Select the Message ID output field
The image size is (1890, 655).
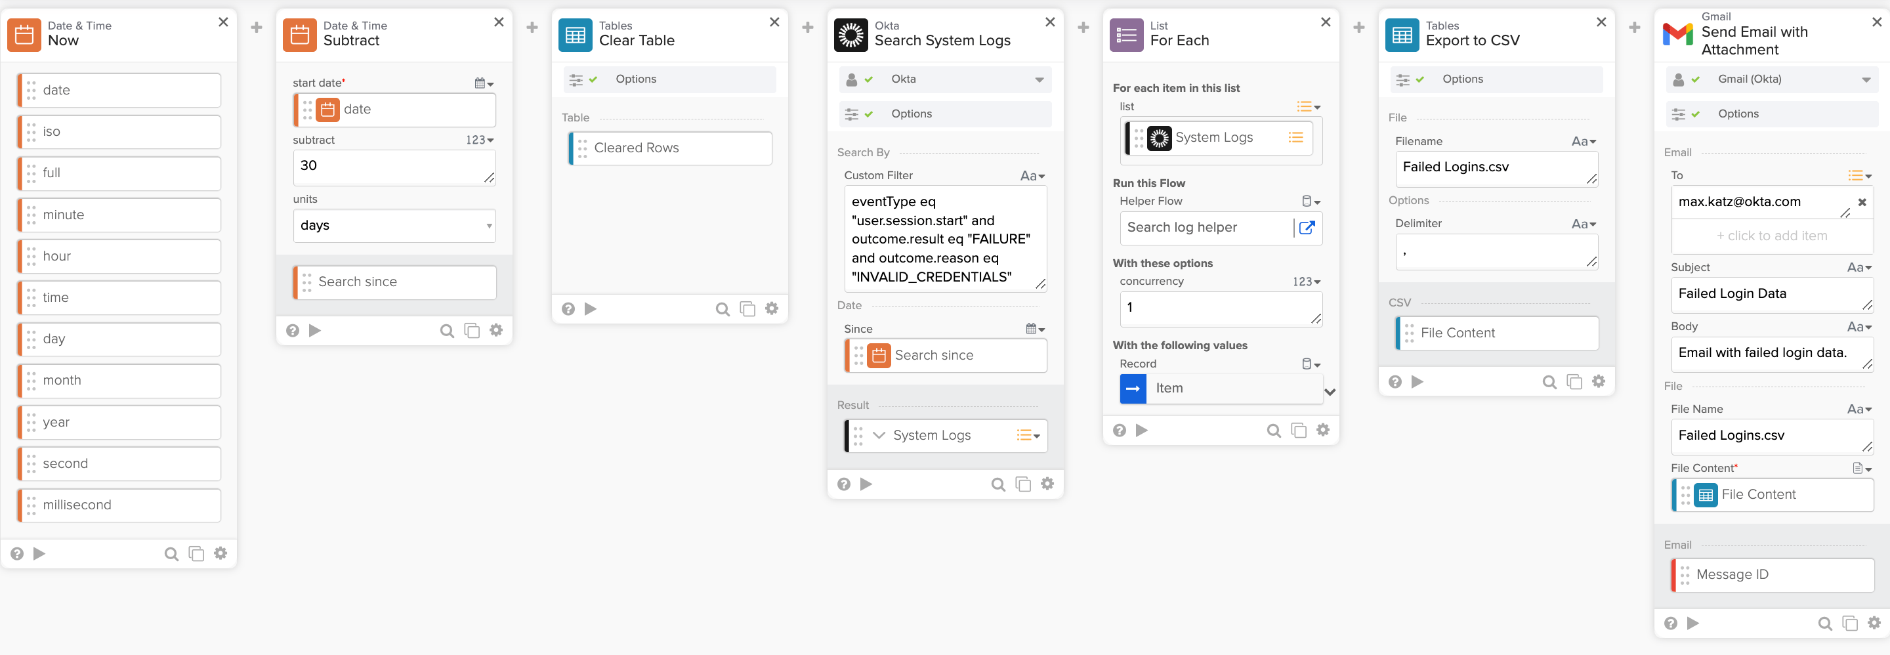coord(1772,575)
